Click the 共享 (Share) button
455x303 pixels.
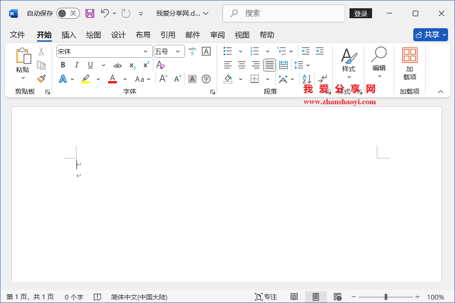coord(430,35)
